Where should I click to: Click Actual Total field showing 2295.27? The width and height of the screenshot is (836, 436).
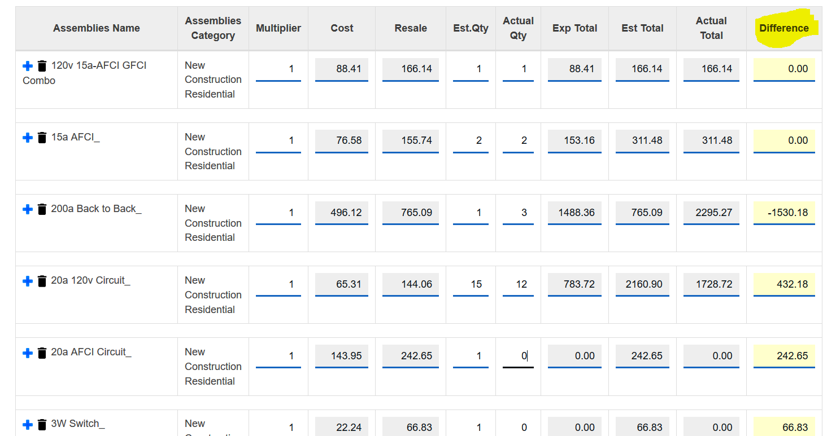711,213
